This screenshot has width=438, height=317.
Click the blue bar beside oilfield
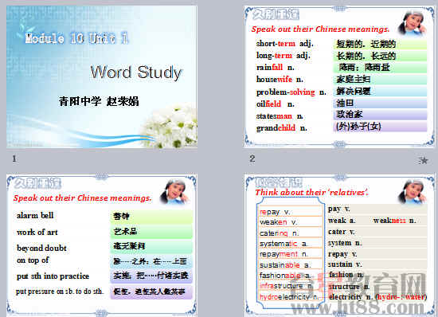(x=380, y=103)
